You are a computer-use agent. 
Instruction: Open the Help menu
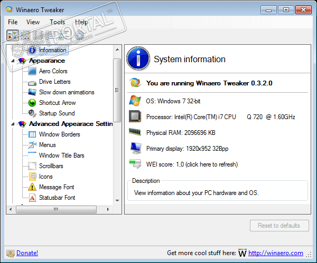[81, 22]
